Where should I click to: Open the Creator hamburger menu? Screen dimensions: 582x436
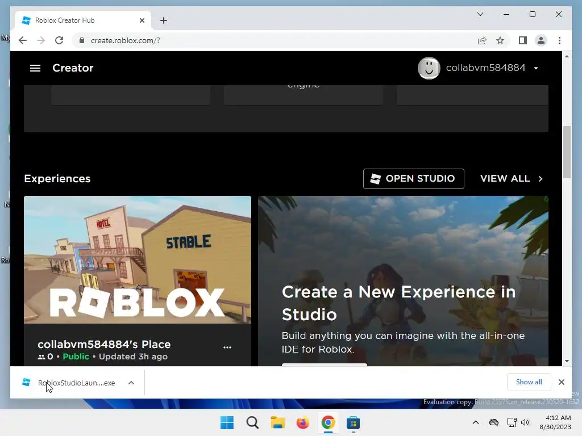[x=35, y=68]
